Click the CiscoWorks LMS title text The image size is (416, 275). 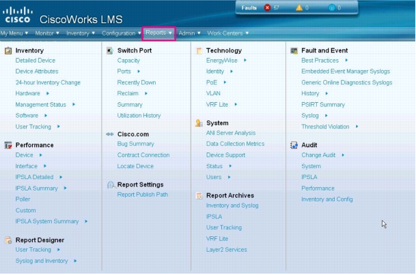81,20
